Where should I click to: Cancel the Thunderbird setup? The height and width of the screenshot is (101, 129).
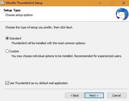(x=117, y=95)
